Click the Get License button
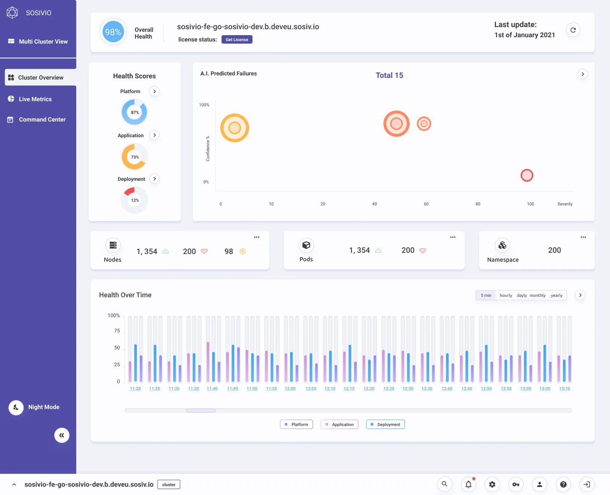610x495 pixels. tap(237, 39)
